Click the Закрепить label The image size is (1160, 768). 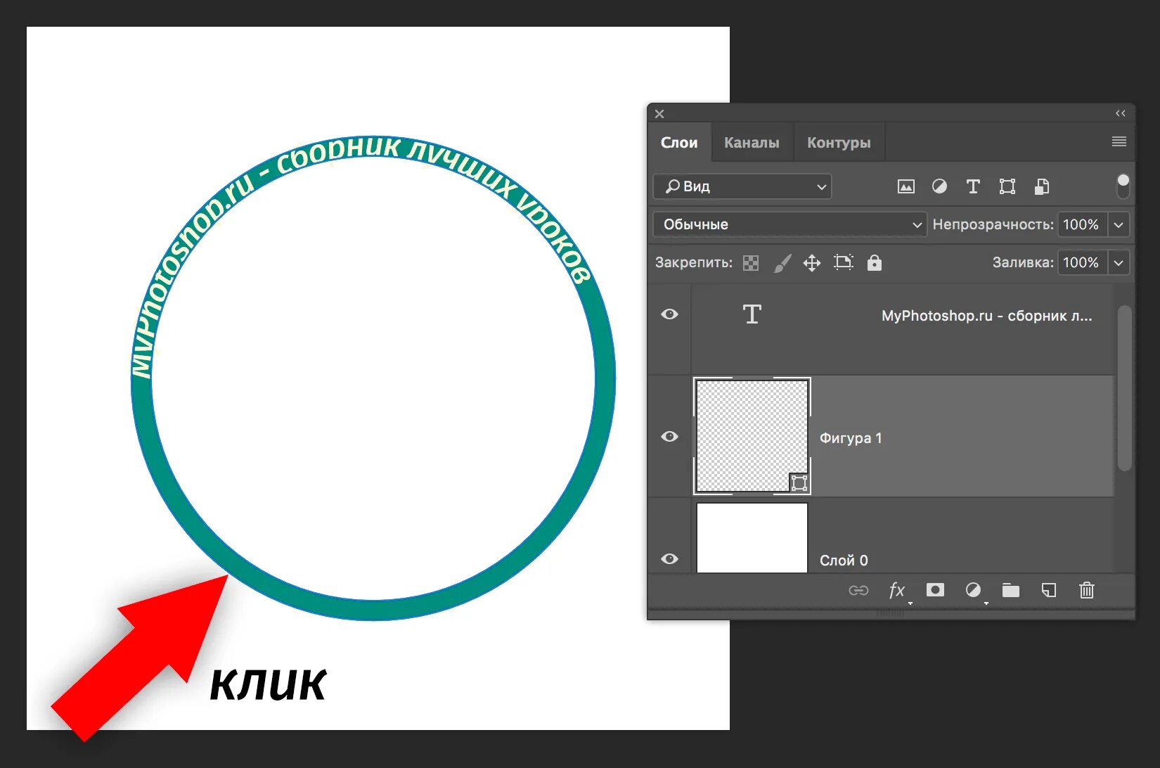click(x=694, y=263)
